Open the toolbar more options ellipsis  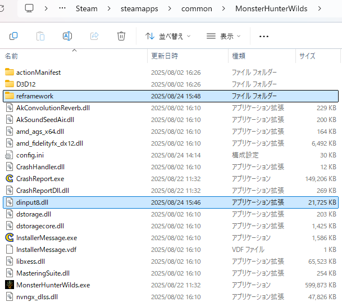pyautogui.click(x=264, y=36)
